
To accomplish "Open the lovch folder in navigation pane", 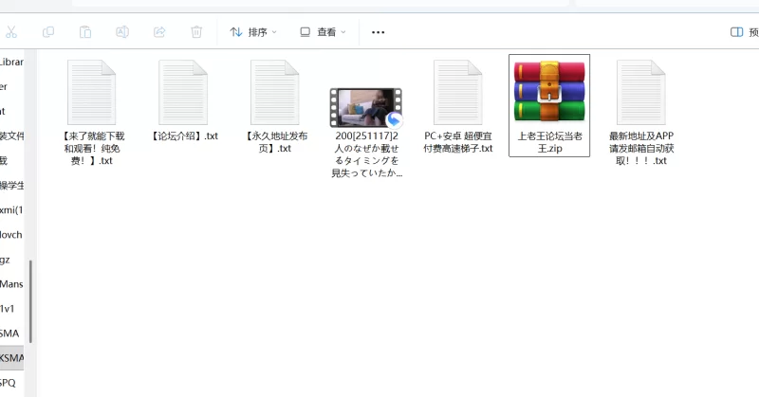I will point(11,235).
